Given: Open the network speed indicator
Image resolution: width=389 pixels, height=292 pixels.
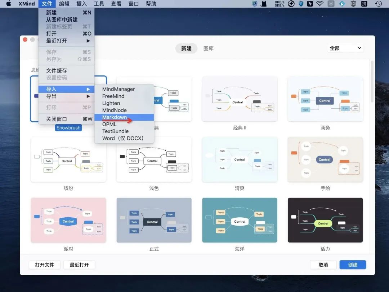Looking at the screenshot, I should pyautogui.click(x=280, y=4).
